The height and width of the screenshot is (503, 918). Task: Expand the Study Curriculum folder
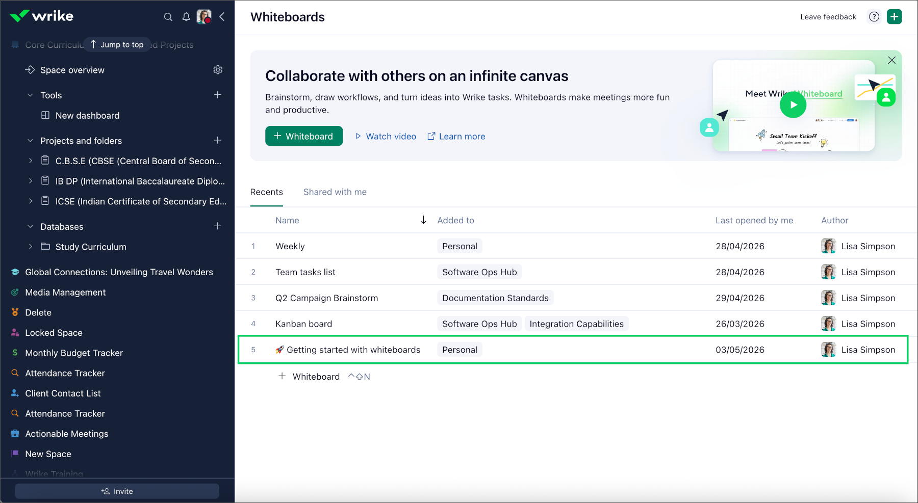[x=30, y=247]
